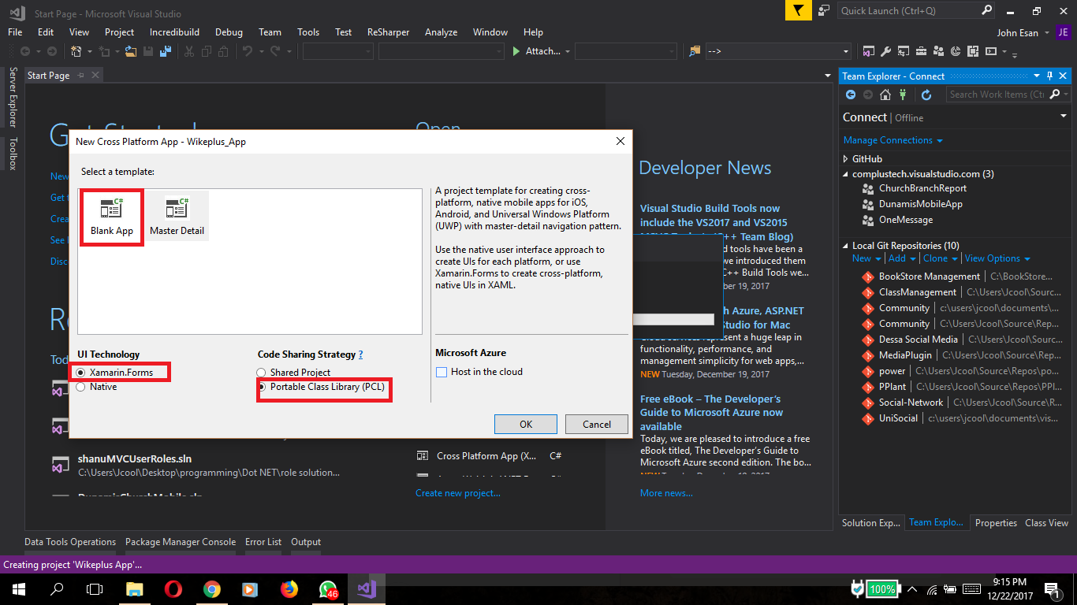Click the wrench Properties toolbar icon
1077x605 pixels.
pos(885,51)
